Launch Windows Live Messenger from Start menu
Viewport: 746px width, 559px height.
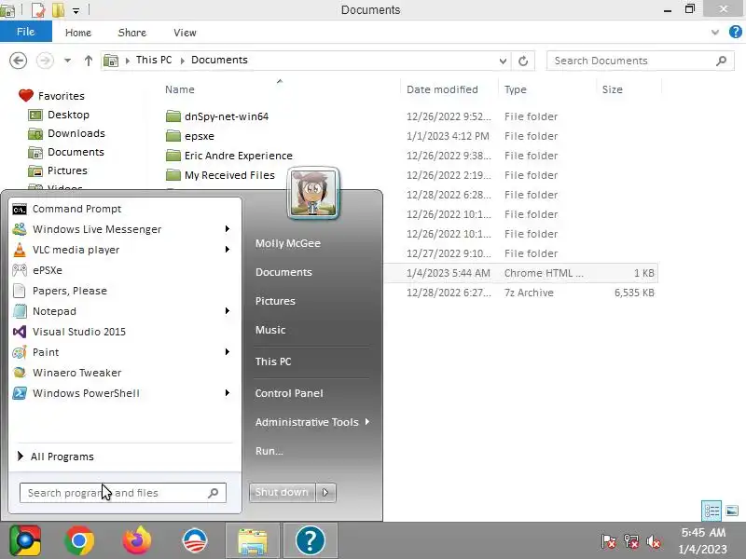(x=124, y=229)
